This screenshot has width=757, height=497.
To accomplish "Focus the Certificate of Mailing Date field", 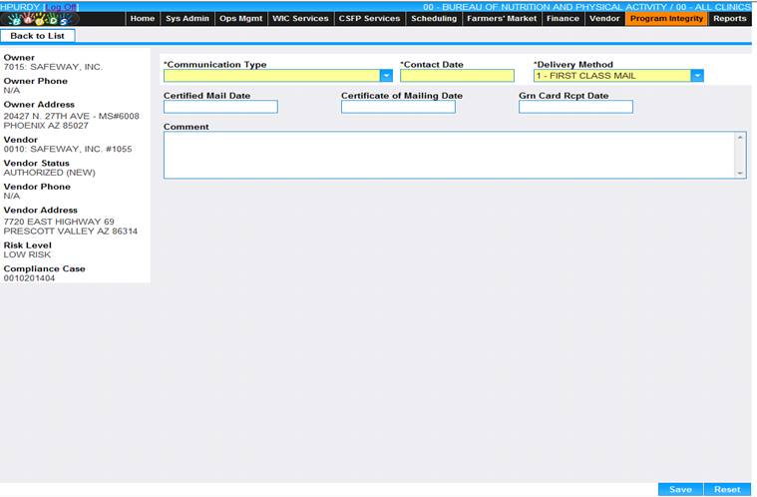I will click(398, 107).
